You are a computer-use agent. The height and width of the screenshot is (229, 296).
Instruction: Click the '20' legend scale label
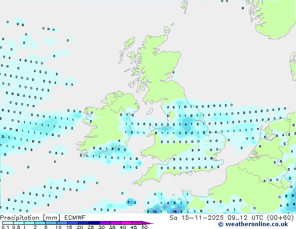pos(80,227)
